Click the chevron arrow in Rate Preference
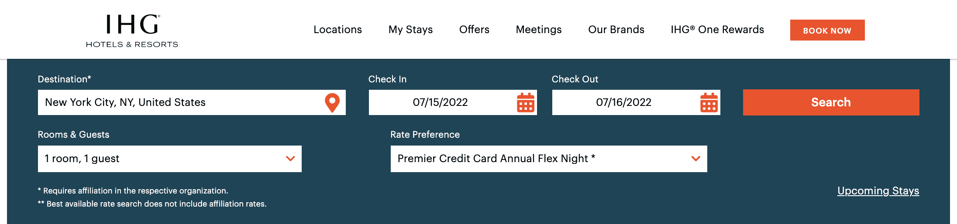This screenshot has width=957, height=224. [x=696, y=159]
